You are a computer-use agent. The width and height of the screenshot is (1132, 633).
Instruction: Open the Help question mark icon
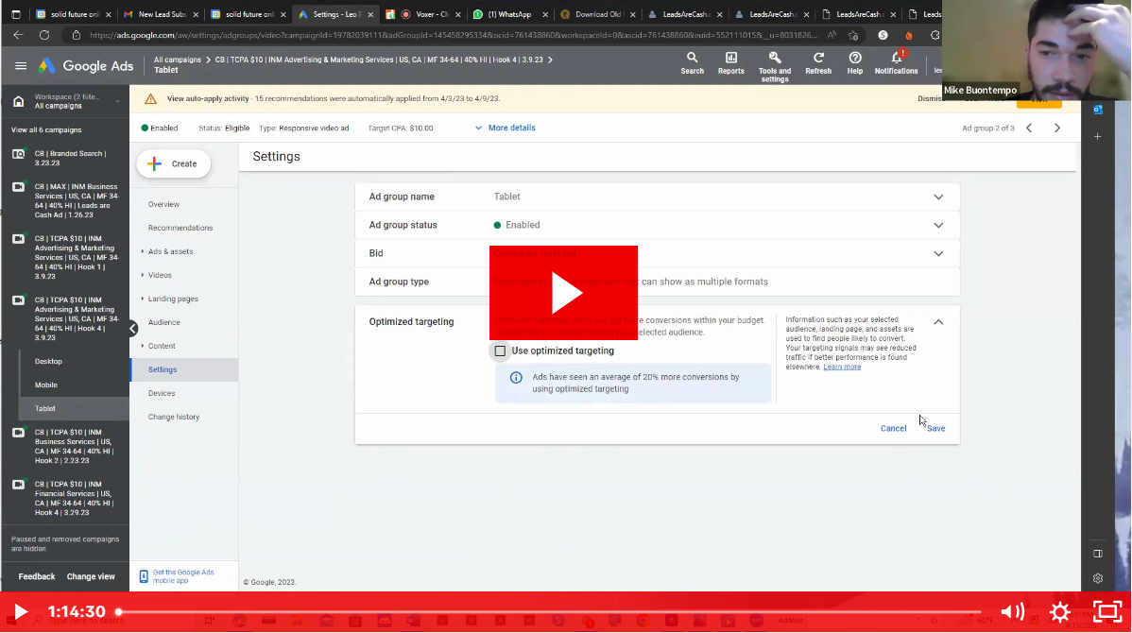pyautogui.click(x=855, y=59)
